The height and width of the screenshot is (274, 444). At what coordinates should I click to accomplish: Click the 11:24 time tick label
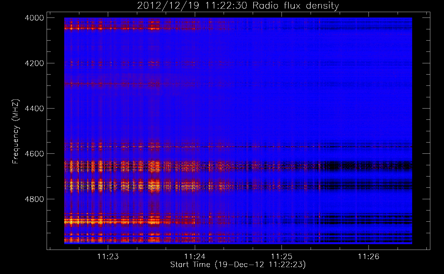[195, 256]
